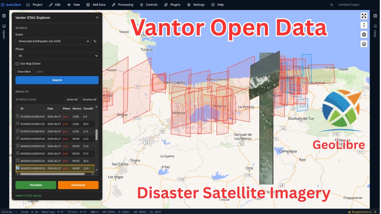Open the Add Data menu
Image resolution: width=381 pixels, height=214 pixels.
(96, 5)
